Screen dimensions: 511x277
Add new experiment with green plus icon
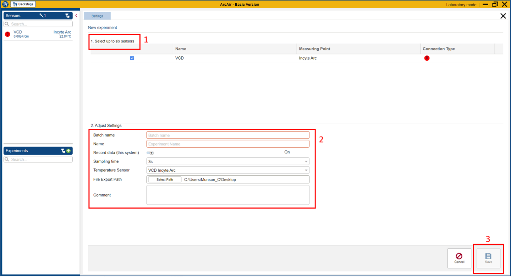pos(68,151)
